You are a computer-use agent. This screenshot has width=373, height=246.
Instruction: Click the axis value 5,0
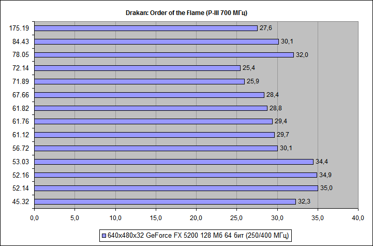pyautogui.click(x=75, y=218)
